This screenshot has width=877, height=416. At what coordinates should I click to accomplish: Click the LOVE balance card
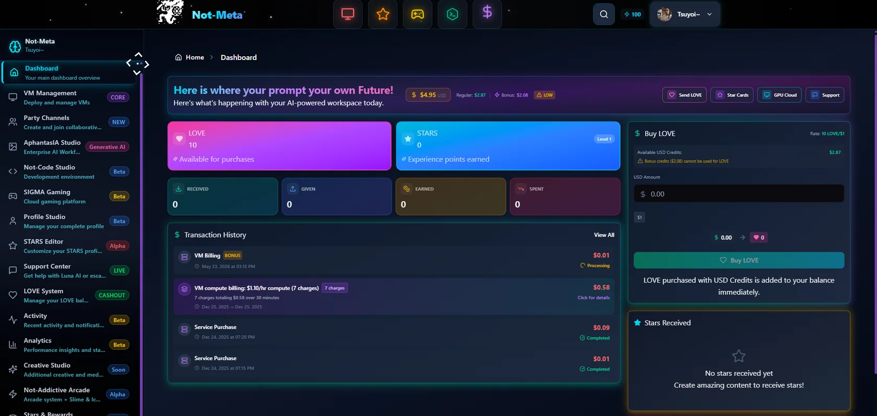coord(279,146)
